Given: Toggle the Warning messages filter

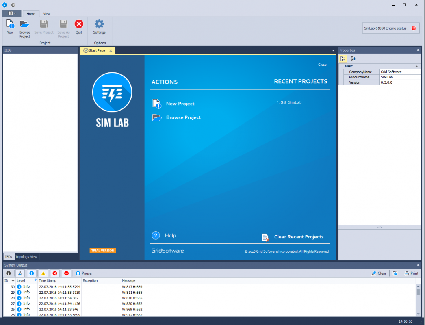Looking at the screenshot, I should pyautogui.click(x=43, y=273).
